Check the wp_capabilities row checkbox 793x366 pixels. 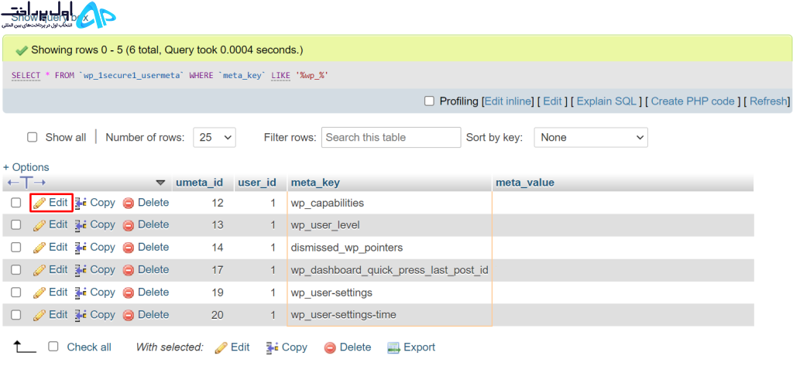coord(16,203)
